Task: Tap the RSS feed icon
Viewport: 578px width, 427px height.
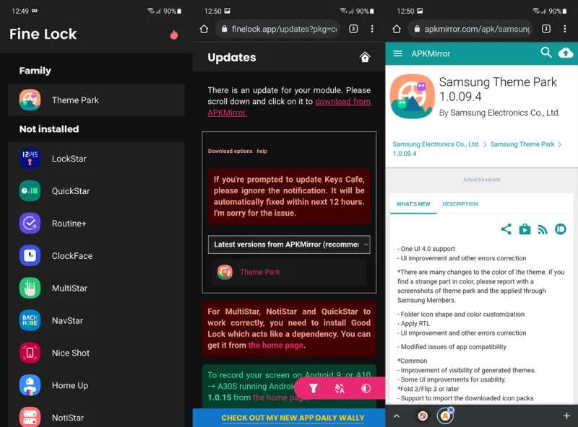Action: pos(543,229)
